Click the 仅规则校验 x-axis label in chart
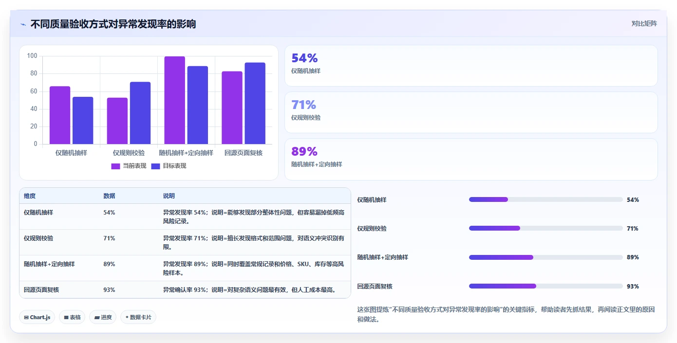 pyautogui.click(x=129, y=153)
